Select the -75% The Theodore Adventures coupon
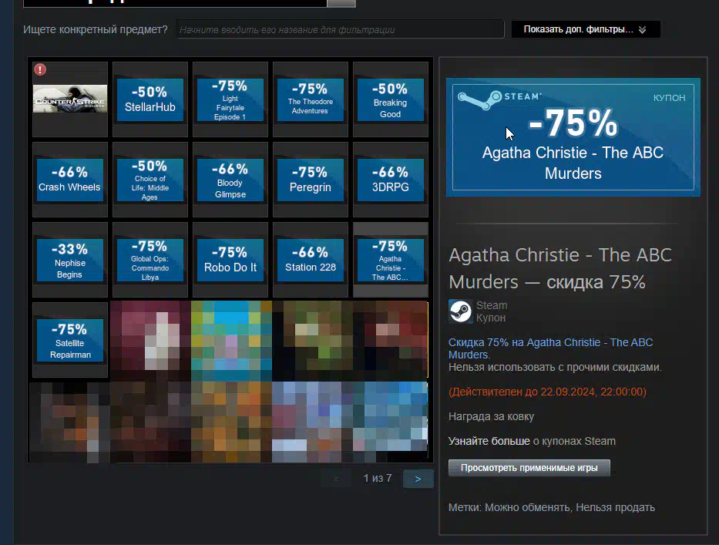 (311, 99)
